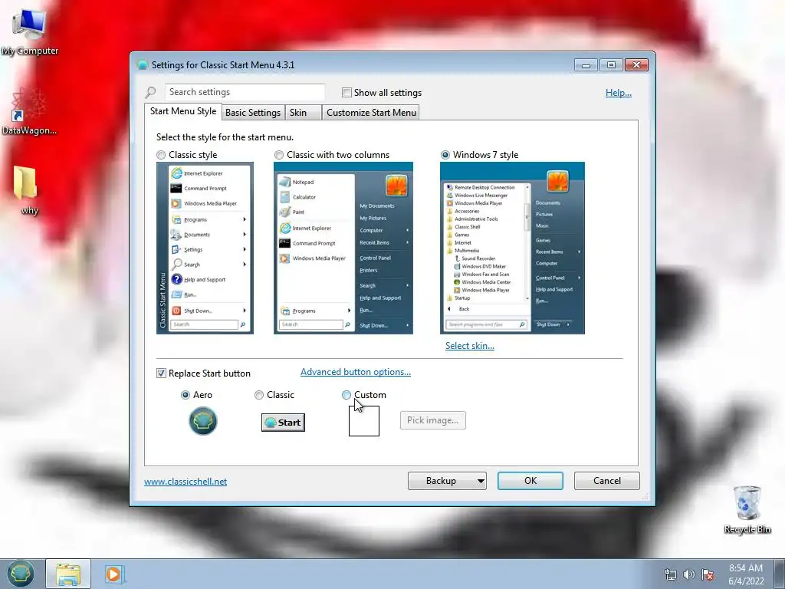The image size is (785, 589).
Task: Select the Classic style radio option
Action: [161, 155]
